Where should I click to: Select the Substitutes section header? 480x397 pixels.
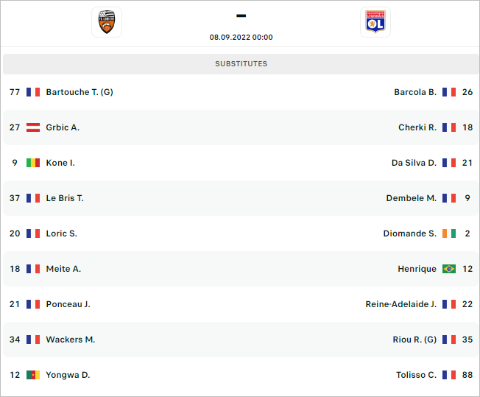(241, 64)
